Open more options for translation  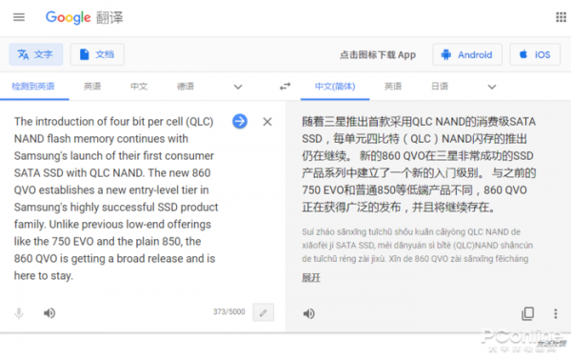pyautogui.click(x=556, y=313)
